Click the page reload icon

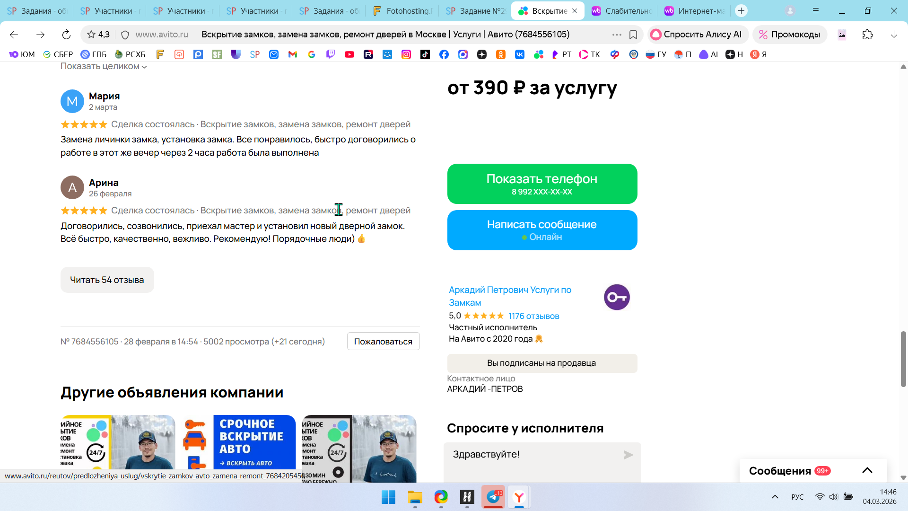click(x=66, y=35)
